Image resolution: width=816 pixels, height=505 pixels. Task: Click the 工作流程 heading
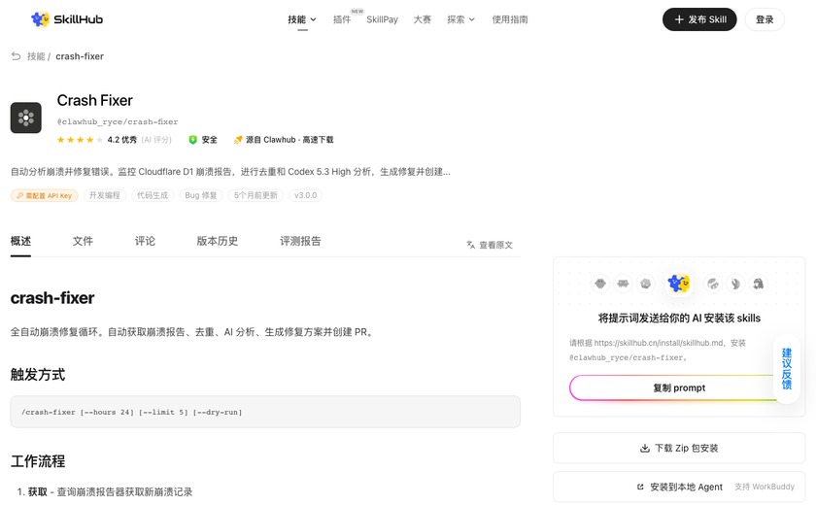(38, 461)
